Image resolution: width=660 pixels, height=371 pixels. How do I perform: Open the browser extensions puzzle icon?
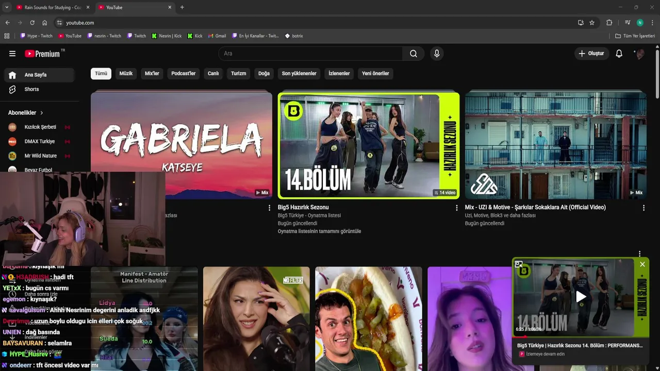pyautogui.click(x=609, y=23)
